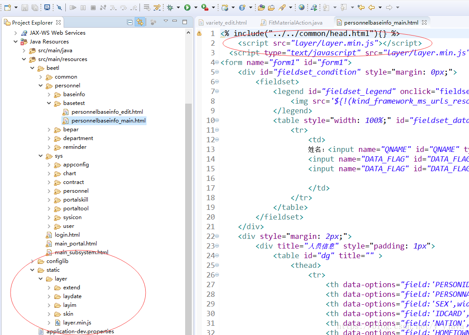Click the Run External Tools icon
This screenshot has width=469, height=335.
(205, 7)
